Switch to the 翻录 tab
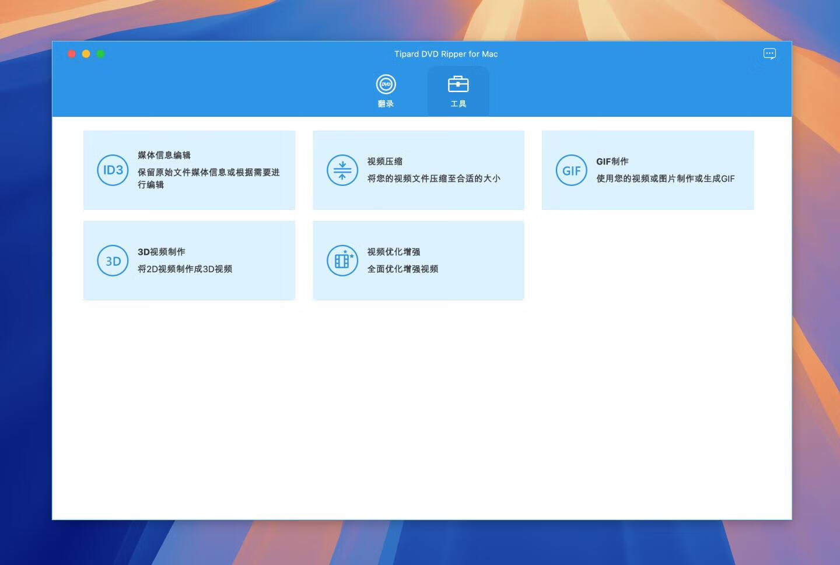The height and width of the screenshot is (565, 840). tap(385, 91)
